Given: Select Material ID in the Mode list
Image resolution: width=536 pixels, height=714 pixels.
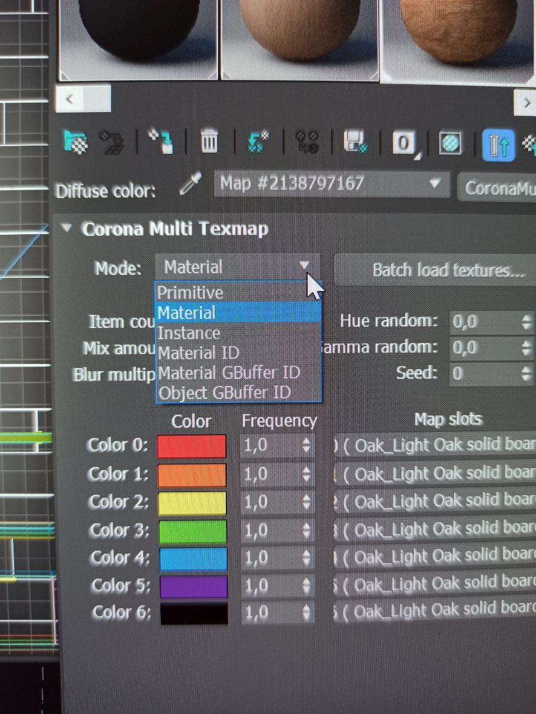Looking at the screenshot, I should point(239,353).
